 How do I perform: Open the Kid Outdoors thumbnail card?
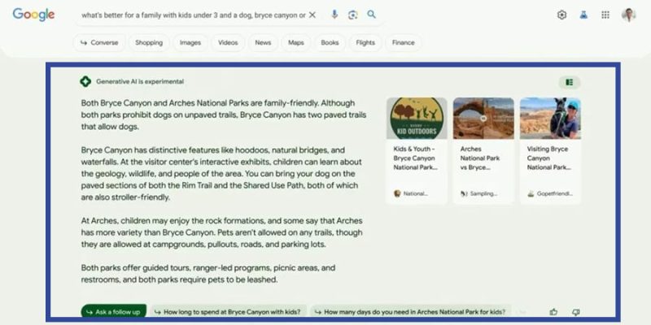(x=417, y=118)
